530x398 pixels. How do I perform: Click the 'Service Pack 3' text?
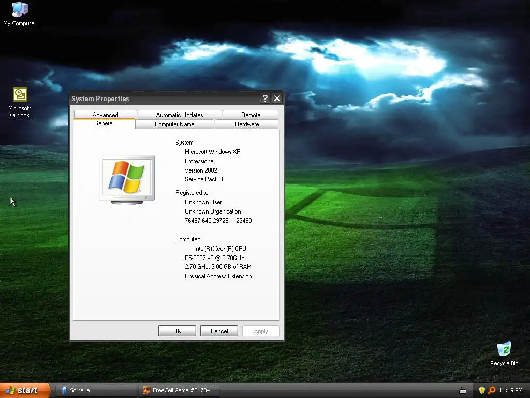click(x=204, y=179)
